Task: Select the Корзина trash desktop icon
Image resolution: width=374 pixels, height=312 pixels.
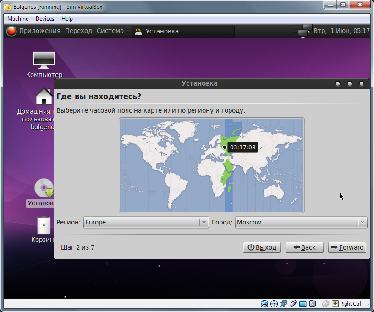Action: click(44, 225)
